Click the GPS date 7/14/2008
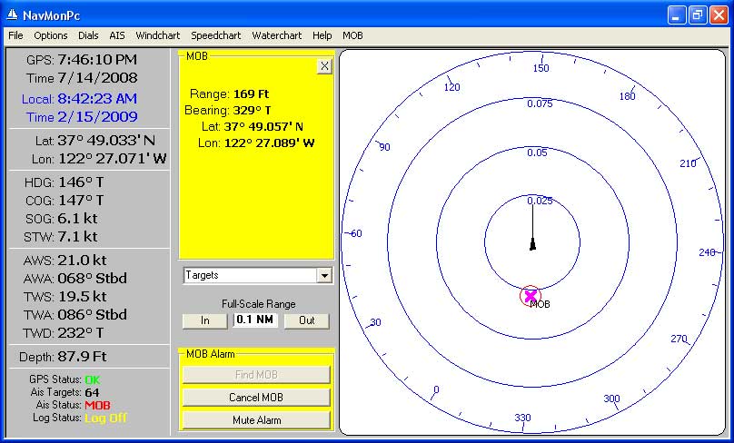This screenshot has height=443, width=734. tap(97, 78)
